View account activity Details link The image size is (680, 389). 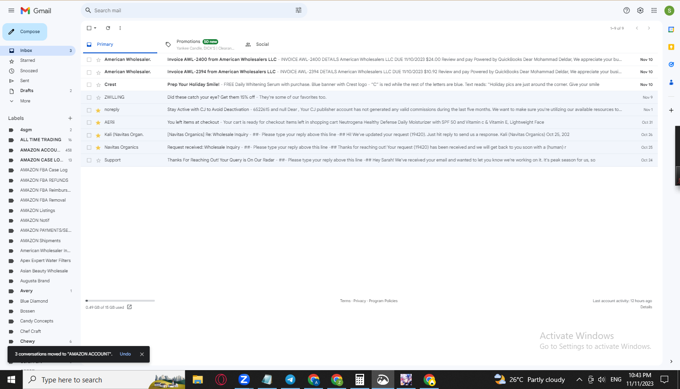[646, 307]
